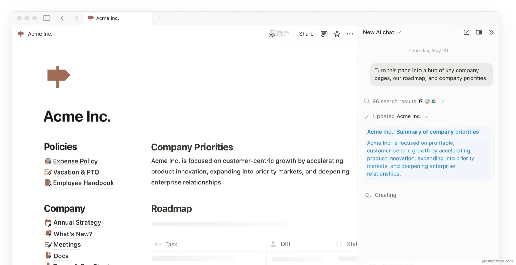This screenshot has height=265, width=516.
Task: Expand the 96 search results chevron
Action: click(x=443, y=101)
